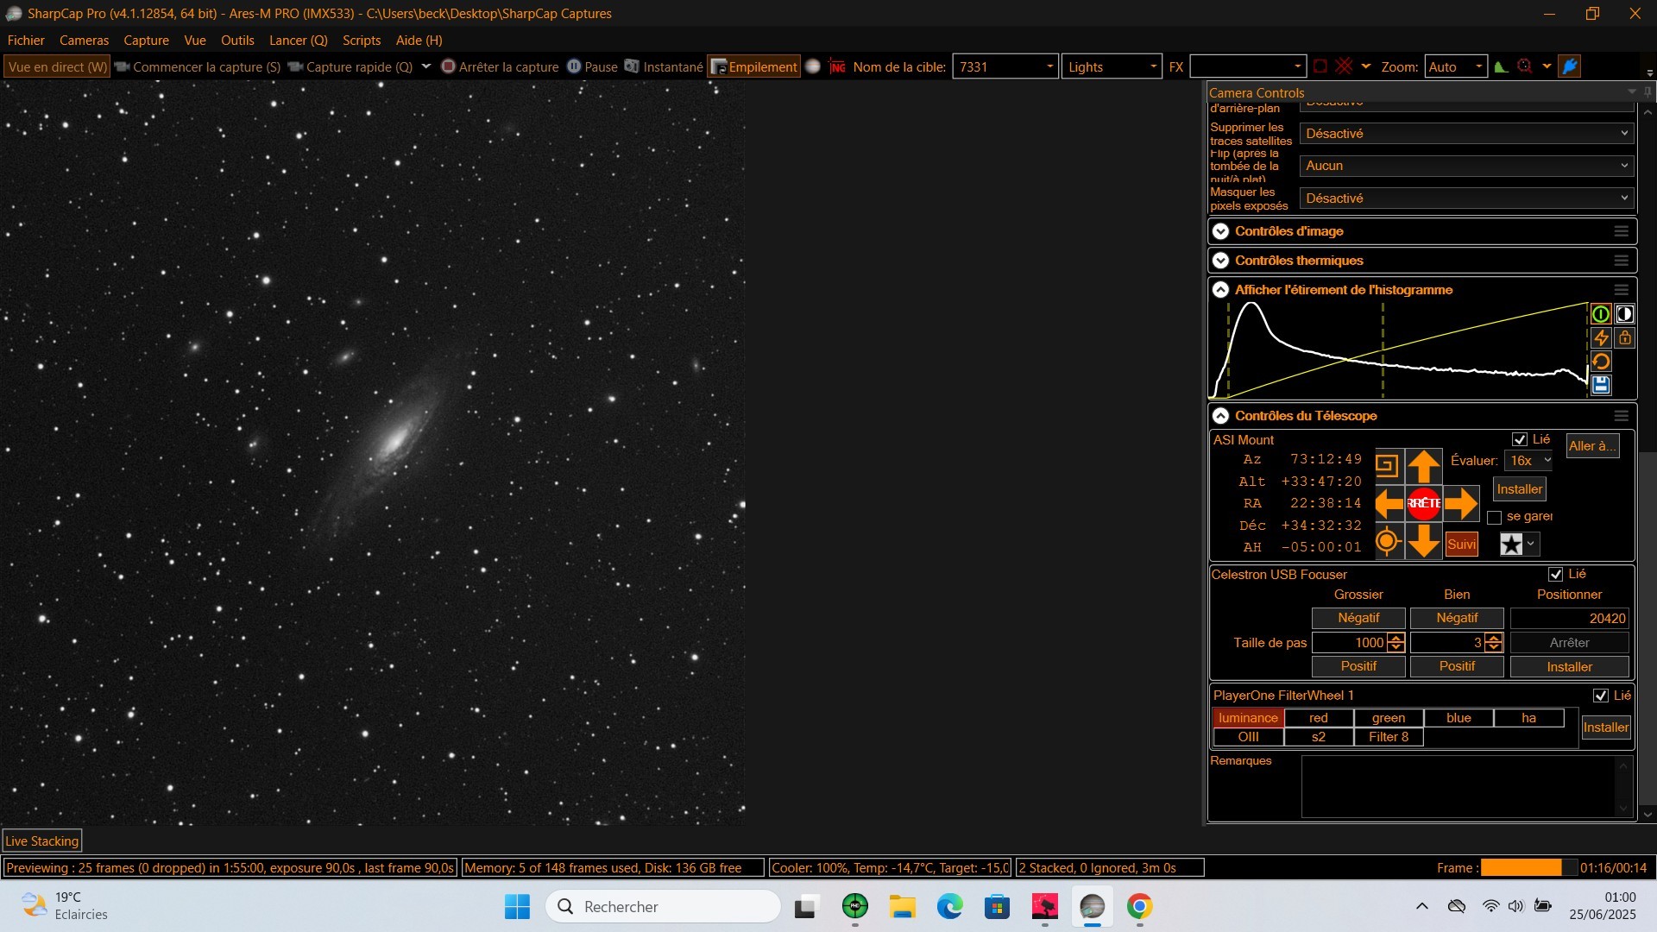
Task: Select the red filter
Action: click(1319, 718)
